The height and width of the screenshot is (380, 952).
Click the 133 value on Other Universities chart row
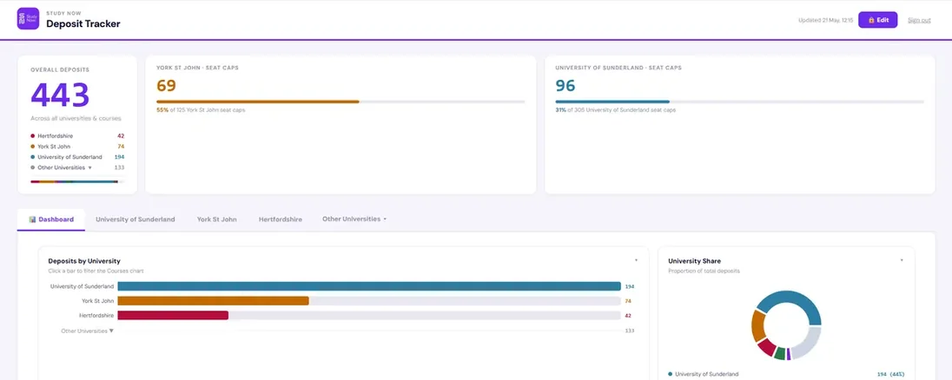click(630, 331)
